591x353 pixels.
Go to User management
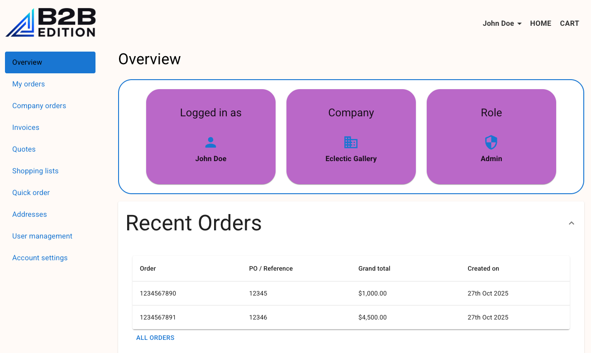point(42,236)
